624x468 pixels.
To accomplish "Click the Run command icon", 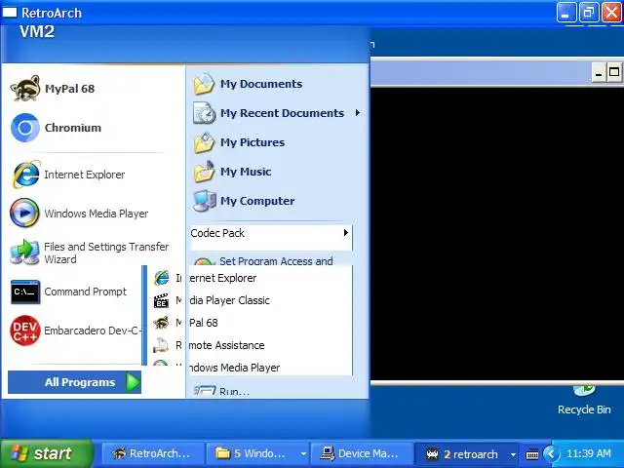I will (205, 390).
